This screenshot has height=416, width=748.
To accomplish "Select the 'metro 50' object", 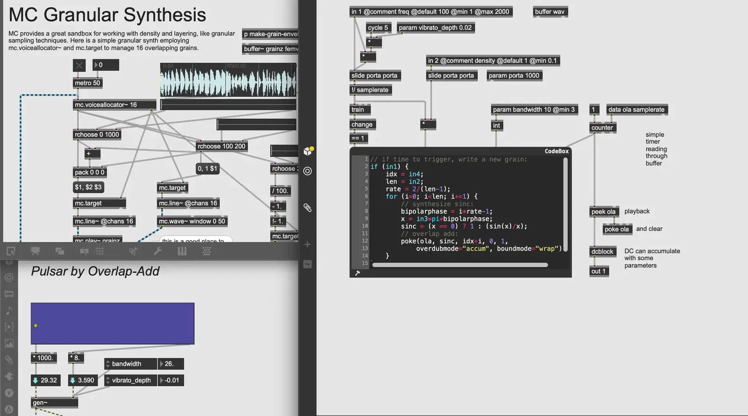I will click(88, 83).
